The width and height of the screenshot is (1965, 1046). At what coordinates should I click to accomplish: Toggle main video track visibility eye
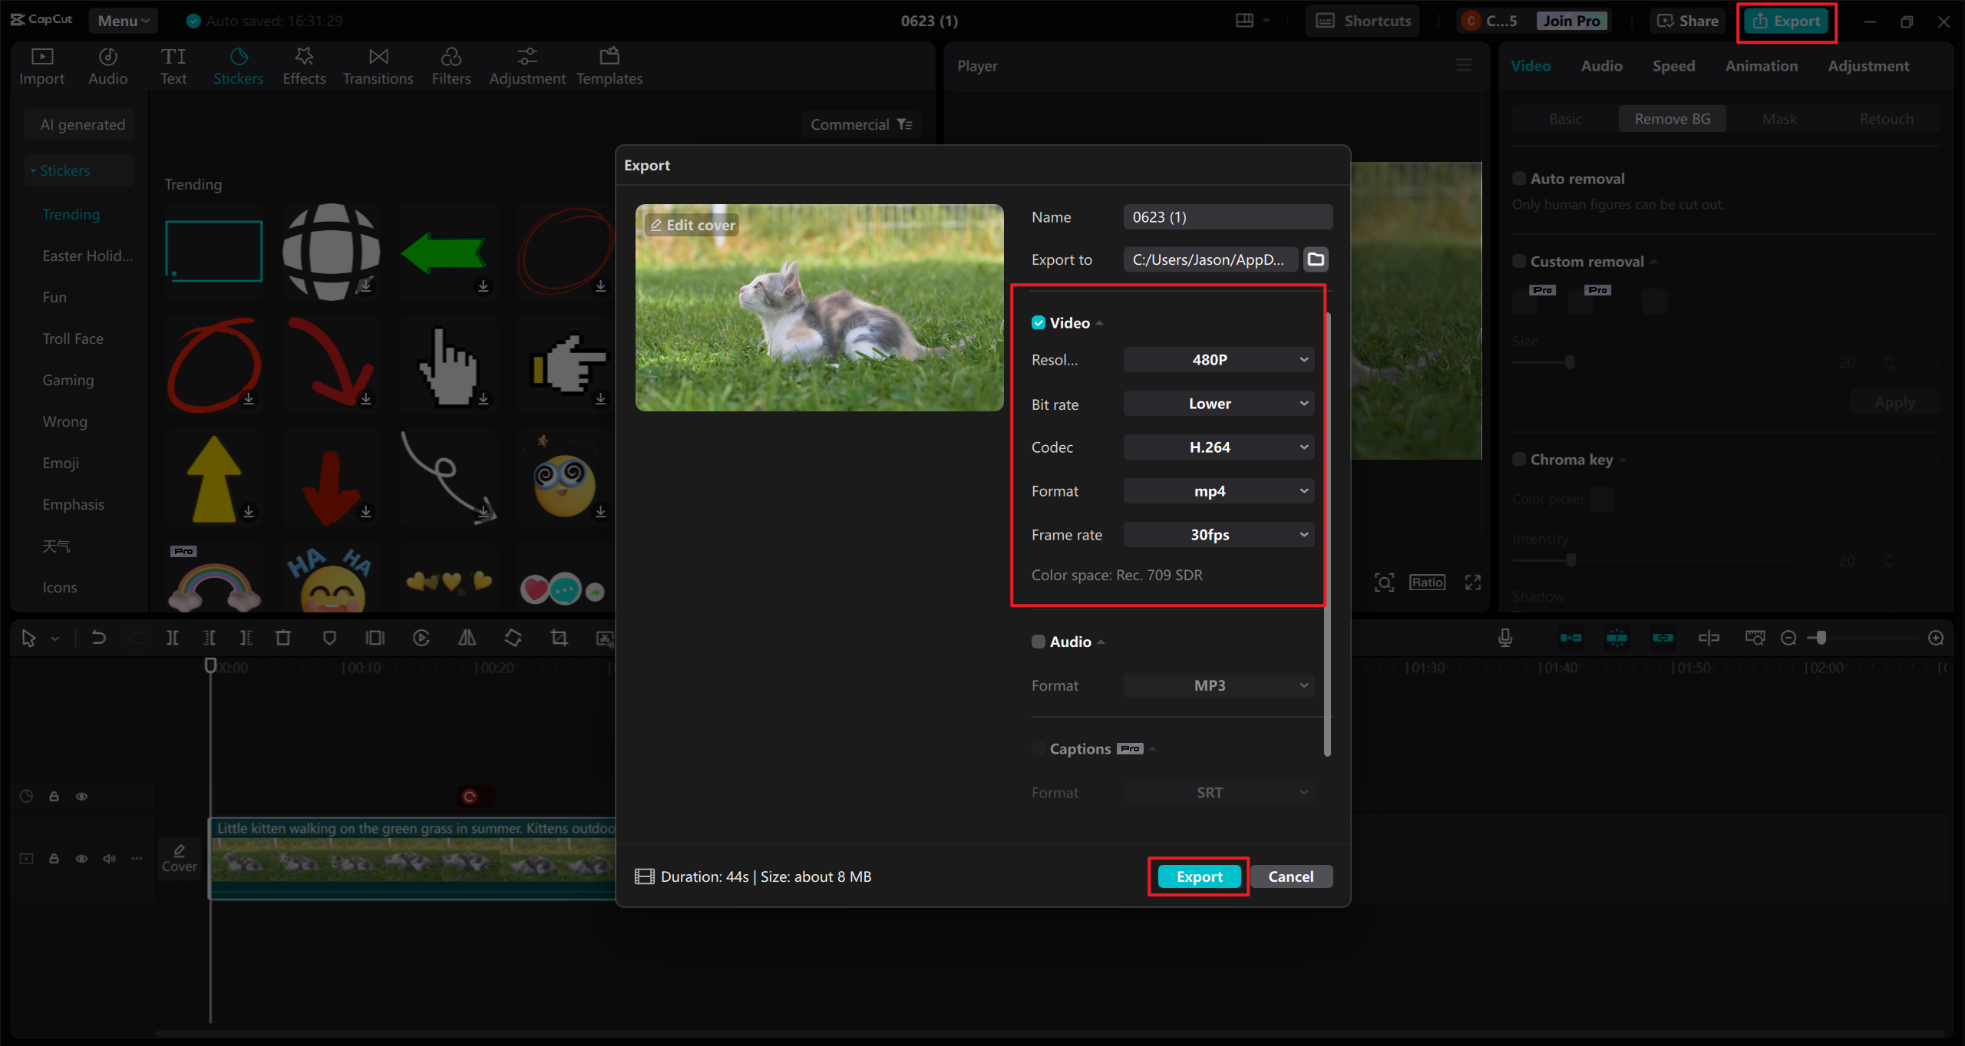click(x=81, y=858)
